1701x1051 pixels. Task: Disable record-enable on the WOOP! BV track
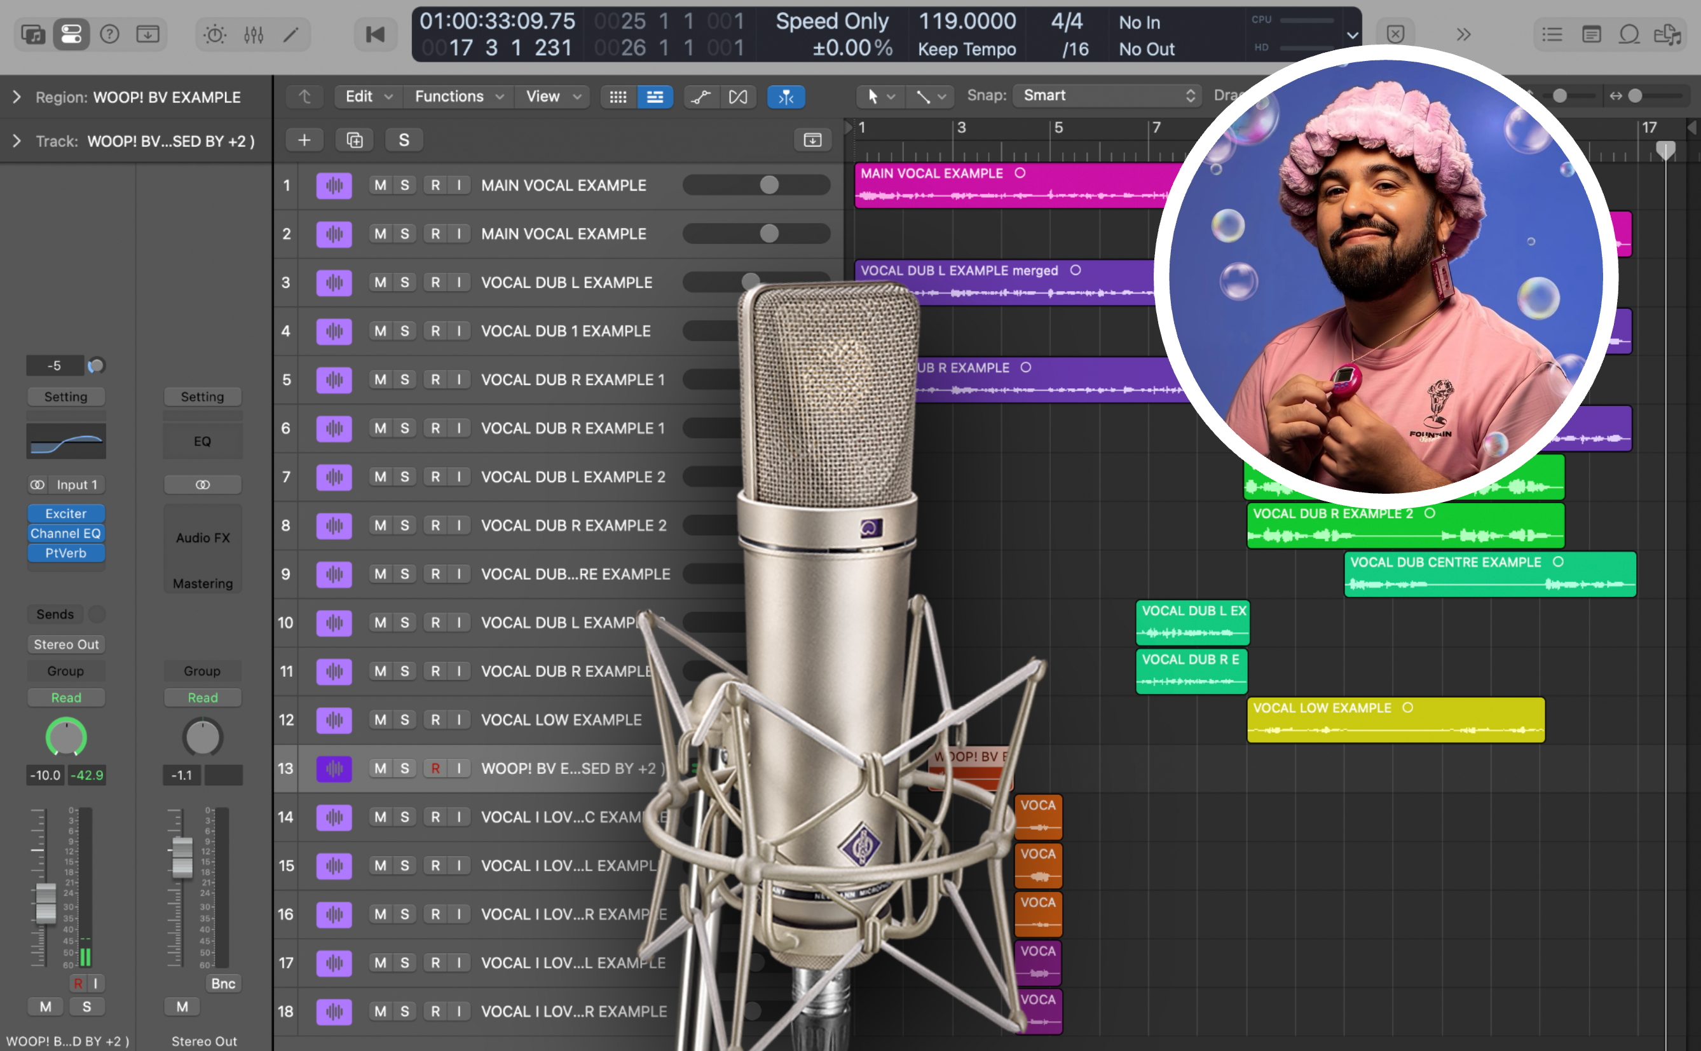(x=436, y=768)
